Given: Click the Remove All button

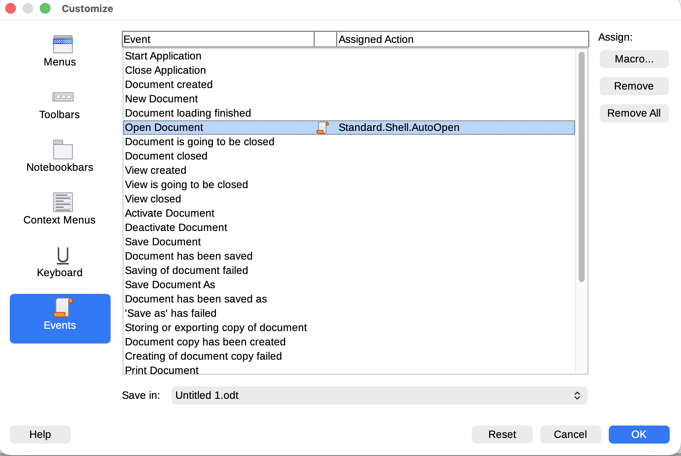Looking at the screenshot, I should coord(634,113).
